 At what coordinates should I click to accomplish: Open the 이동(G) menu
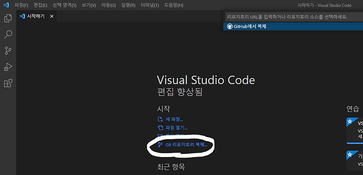point(108,5)
